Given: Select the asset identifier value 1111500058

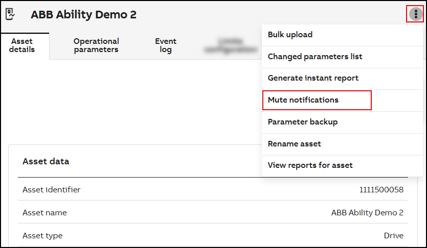Looking at the screenshot, I should [x=381, y=190].
